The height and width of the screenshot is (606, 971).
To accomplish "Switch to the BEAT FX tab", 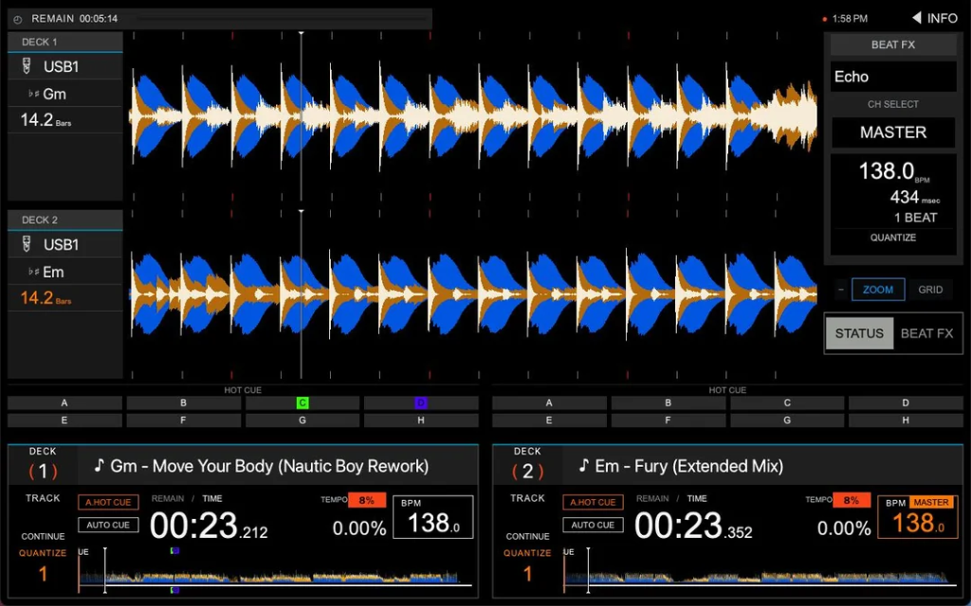I will 926,334.
